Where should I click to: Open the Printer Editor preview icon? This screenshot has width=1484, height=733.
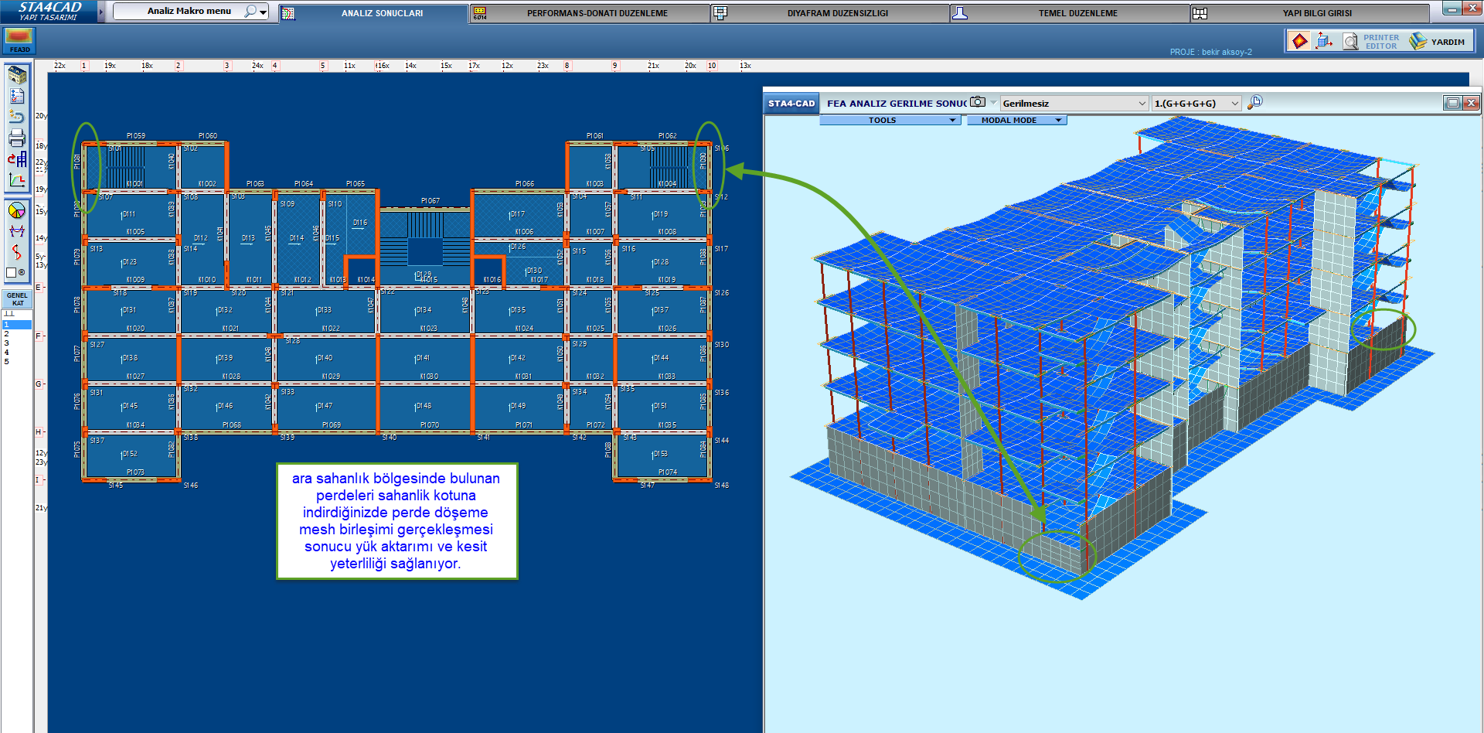pyautogui.click(x=1350, y=42)
